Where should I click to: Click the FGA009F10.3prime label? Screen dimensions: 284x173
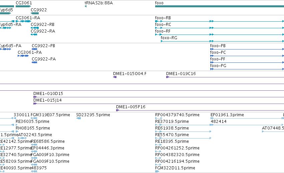(x=50, y=155)
